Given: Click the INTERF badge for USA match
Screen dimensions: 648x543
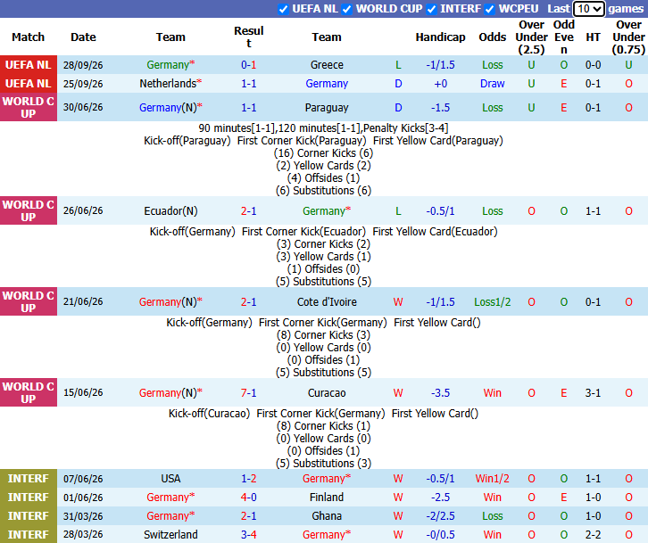Looking at the screenshot, I should [x=28, y=479].
